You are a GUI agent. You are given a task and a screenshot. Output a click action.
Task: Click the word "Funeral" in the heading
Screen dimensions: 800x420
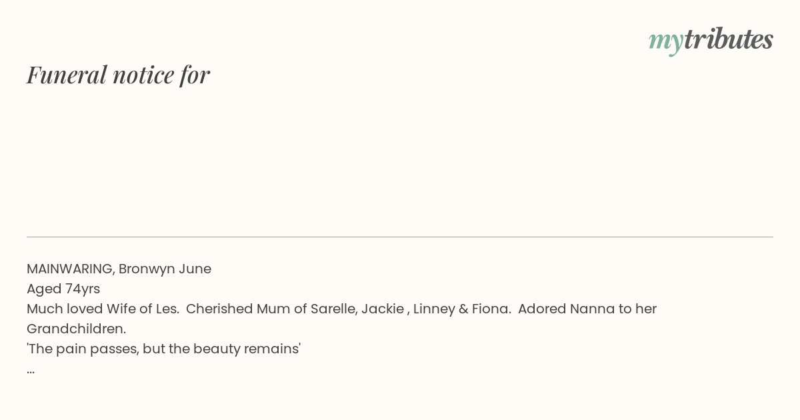[67, 75]
